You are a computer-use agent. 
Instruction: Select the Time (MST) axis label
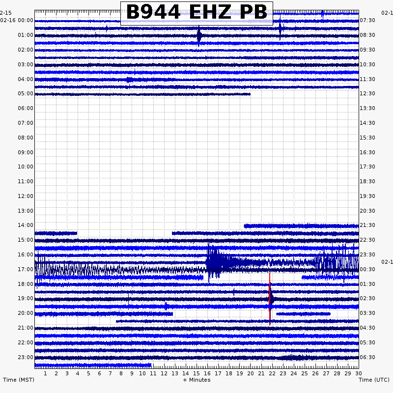coord(19,380)
